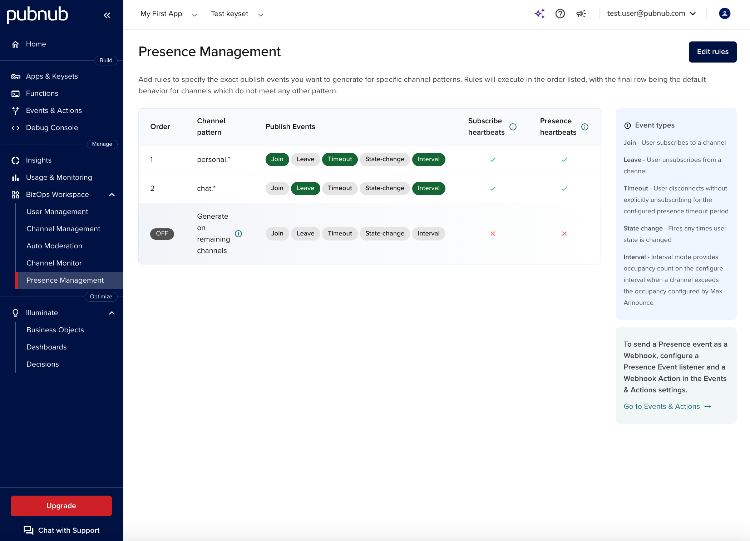
Task: Open Debug Console from the sidebar icon
Action: tap(16, 128)
